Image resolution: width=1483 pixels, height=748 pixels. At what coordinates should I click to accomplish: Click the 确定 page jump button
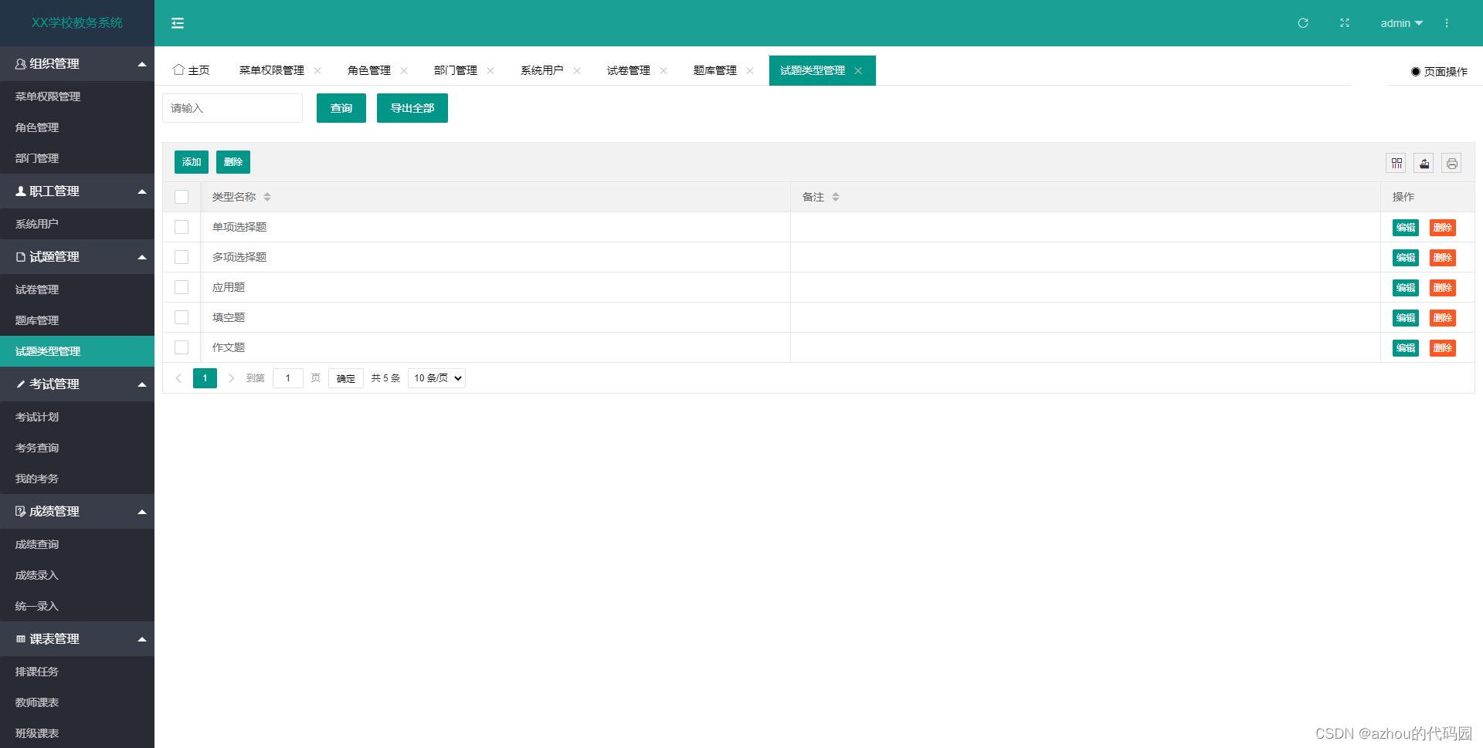(x=346, y=378)
